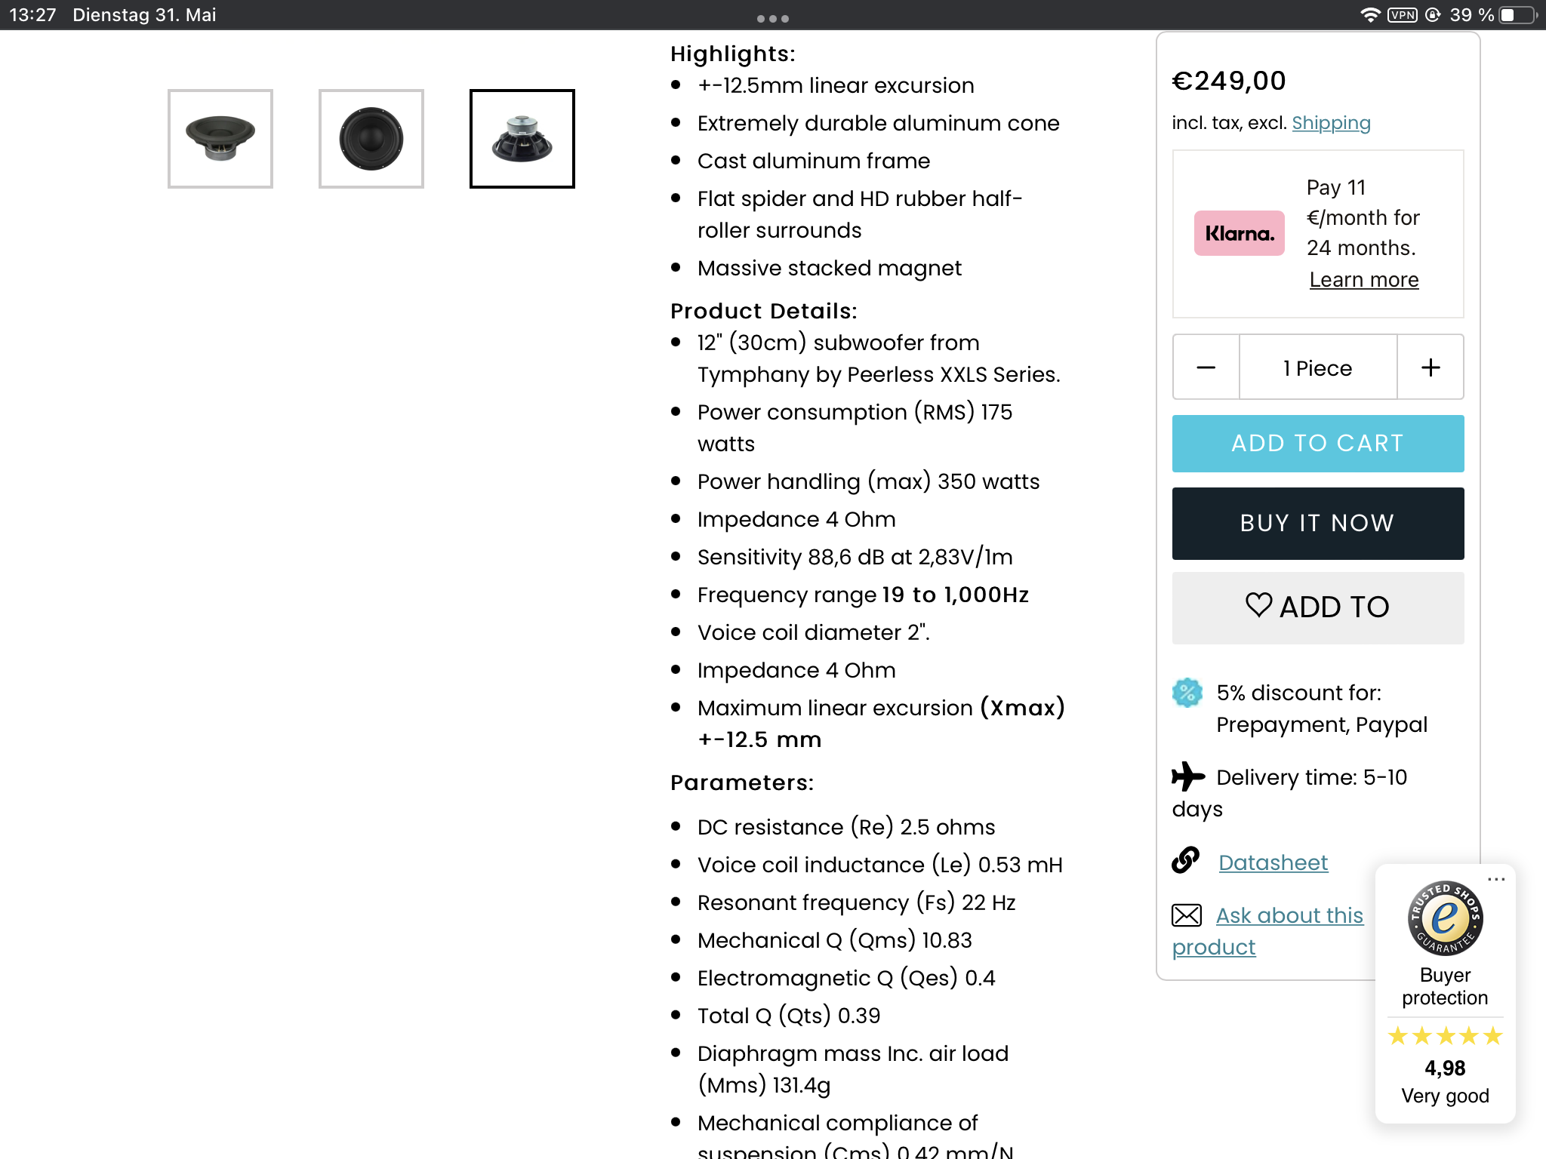
Task: Click the Buy It Now button
Action: [x=1318, y=524]
